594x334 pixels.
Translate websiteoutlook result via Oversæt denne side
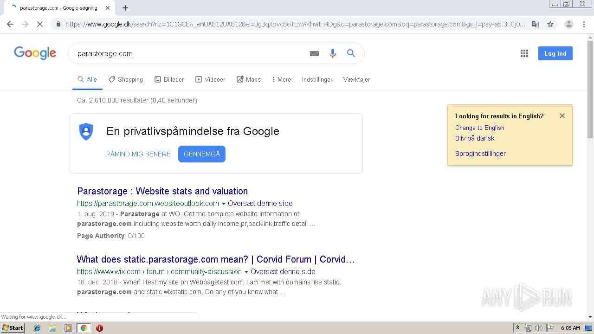pos(260,204)
